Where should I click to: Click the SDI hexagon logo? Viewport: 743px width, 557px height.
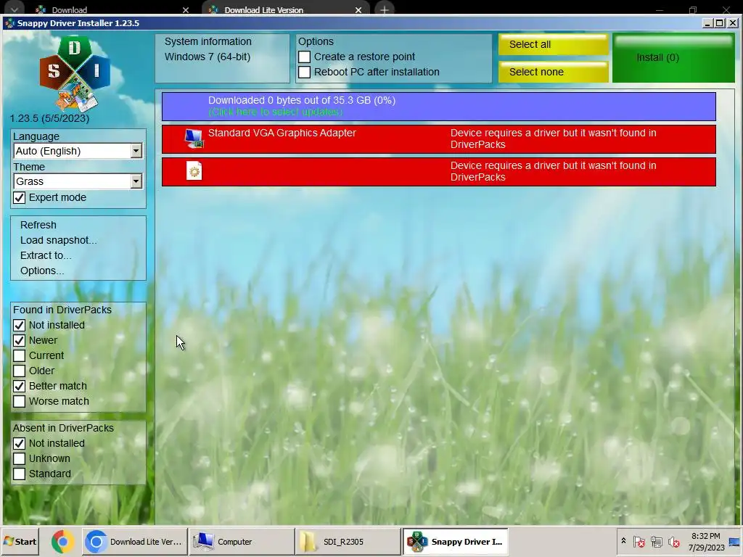75,73
